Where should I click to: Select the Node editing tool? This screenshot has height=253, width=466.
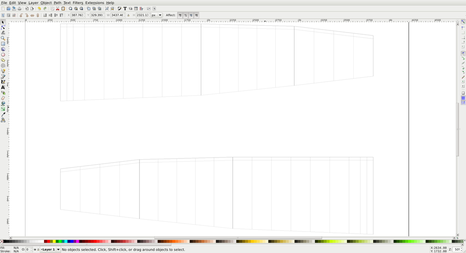tap(3, 27)
